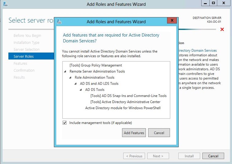Image resolution: width=232 pixels, height=164 pixels.
Task: Collapse the AD DS Tools node
Action: 81,90
